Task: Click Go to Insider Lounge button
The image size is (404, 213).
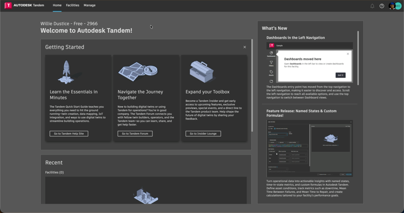Action: 203,133
